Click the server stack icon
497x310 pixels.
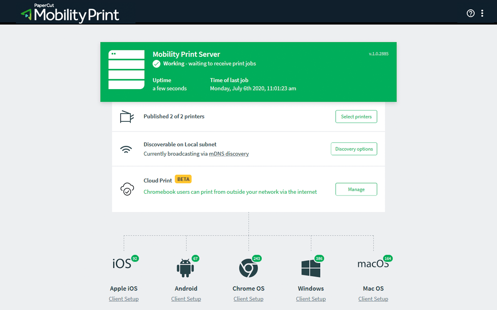click(126, 70)
